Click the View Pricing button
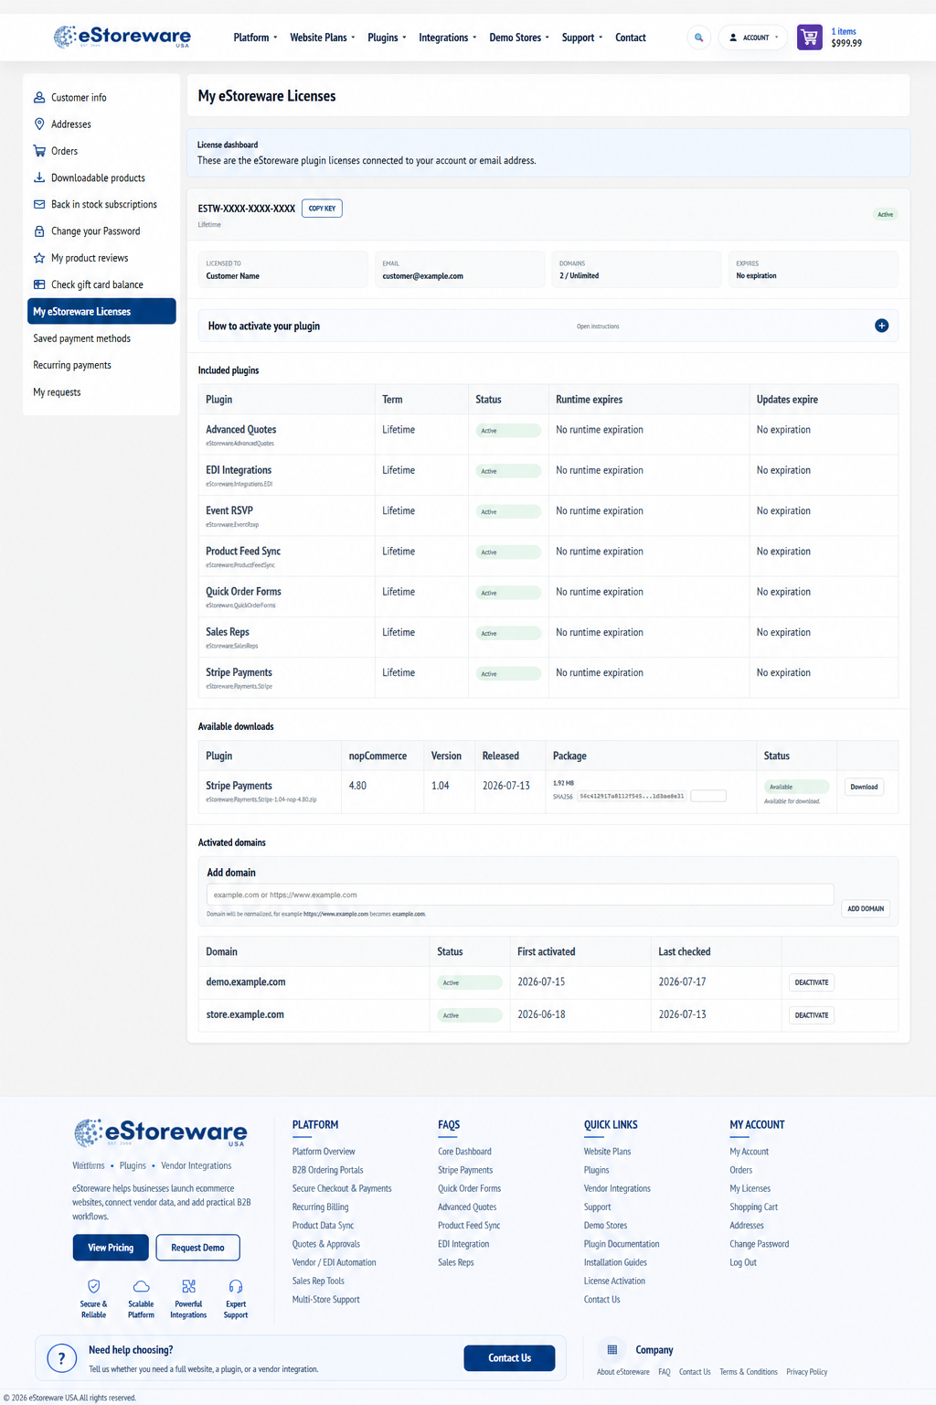The image size is (936, 1405). click(111, 1248)
